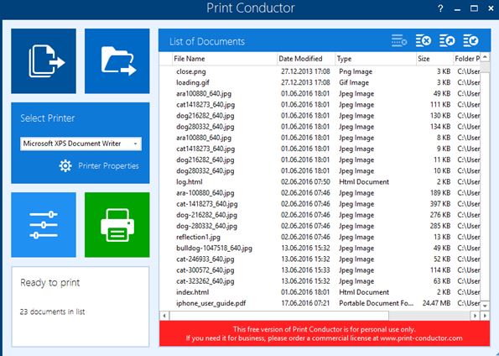
Task: Click the vertical scrollbar down arrow
Action: (x=485, y=306)
